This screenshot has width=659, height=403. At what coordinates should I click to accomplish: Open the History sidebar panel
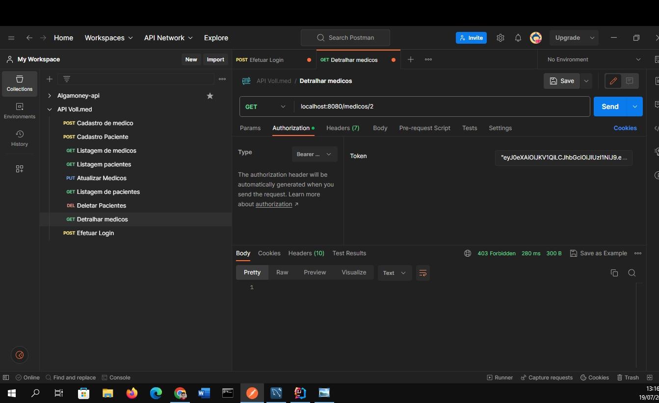[20, 138]
